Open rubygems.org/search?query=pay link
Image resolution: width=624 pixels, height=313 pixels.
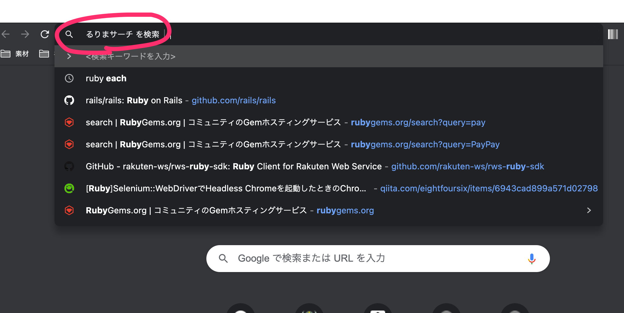coord(418,122)
